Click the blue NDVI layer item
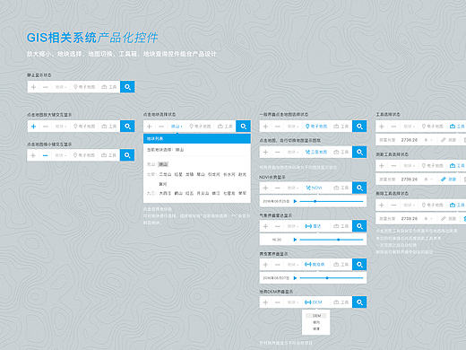 [314, 188]
